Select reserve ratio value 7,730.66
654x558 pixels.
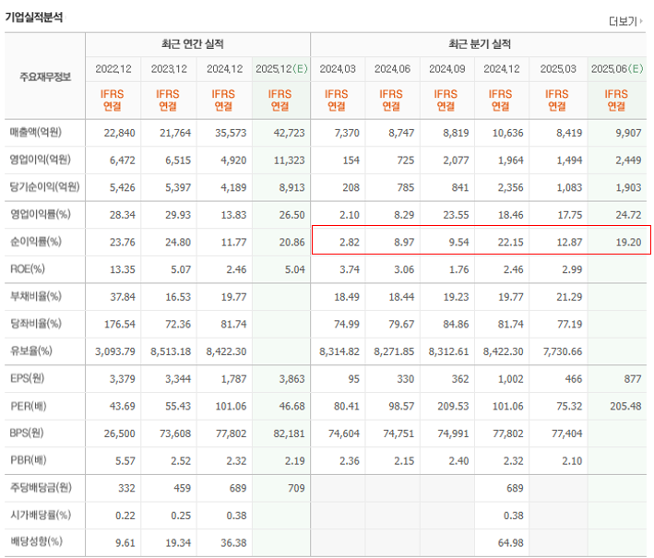click(563, 352)
